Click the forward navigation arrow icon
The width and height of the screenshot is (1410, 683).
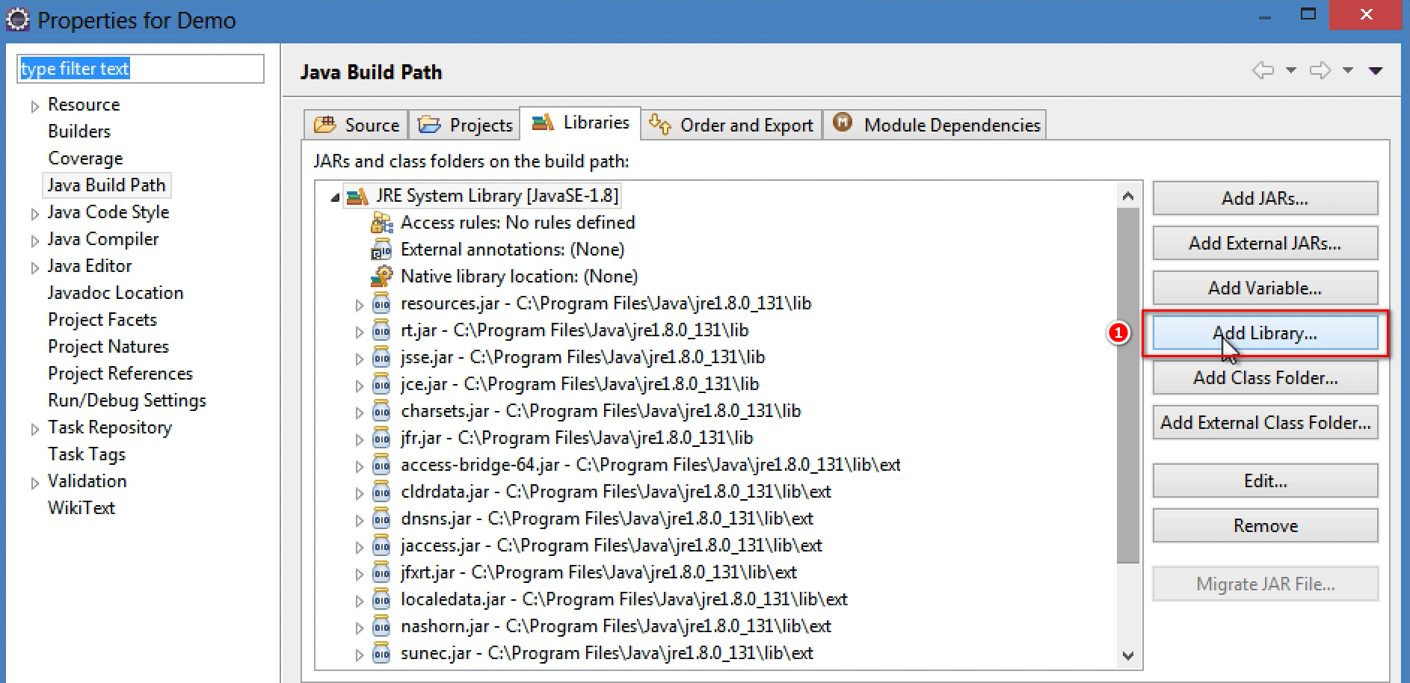(1320, 70)
